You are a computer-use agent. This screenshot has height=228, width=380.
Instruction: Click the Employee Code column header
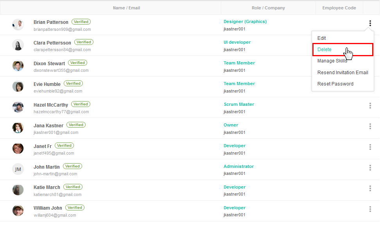coord(339,8)
